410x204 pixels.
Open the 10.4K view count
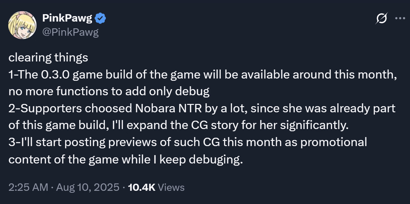142,187
